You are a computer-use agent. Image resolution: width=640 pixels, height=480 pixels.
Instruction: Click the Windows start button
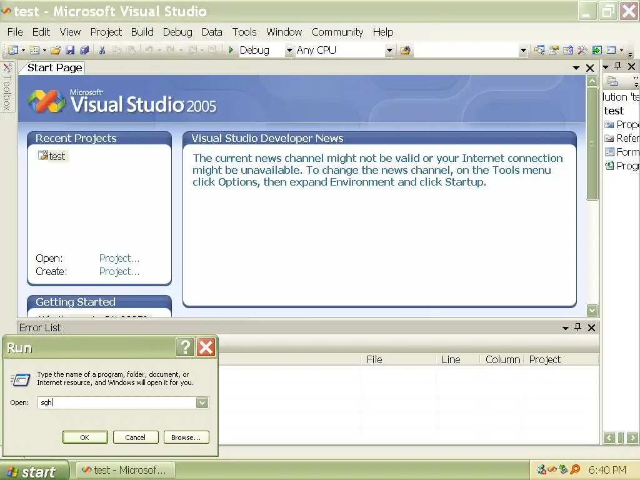(x=34, y=471)
